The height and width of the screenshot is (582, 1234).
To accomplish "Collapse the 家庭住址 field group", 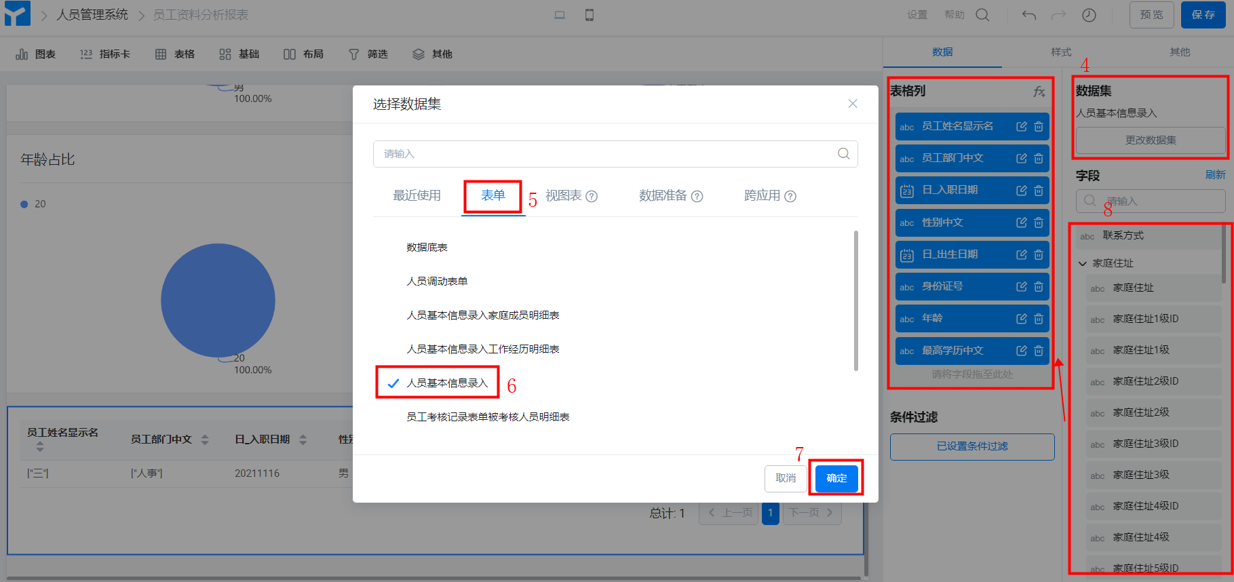I will click(1083, 263).
